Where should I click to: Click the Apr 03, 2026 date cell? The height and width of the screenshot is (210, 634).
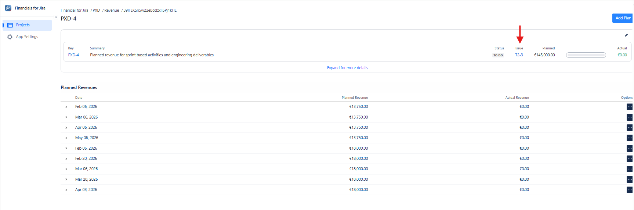click(x=86, y=190)
